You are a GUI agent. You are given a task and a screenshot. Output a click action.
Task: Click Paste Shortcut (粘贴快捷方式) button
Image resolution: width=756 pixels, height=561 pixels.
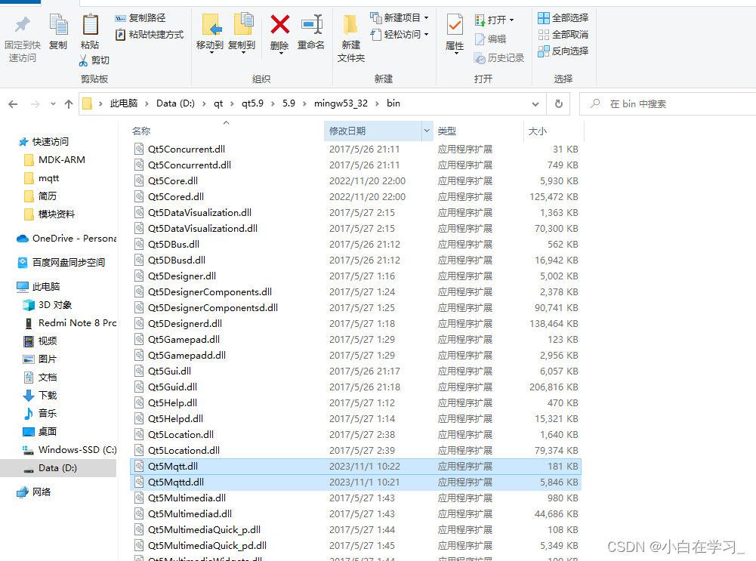(x=150, y=35)
